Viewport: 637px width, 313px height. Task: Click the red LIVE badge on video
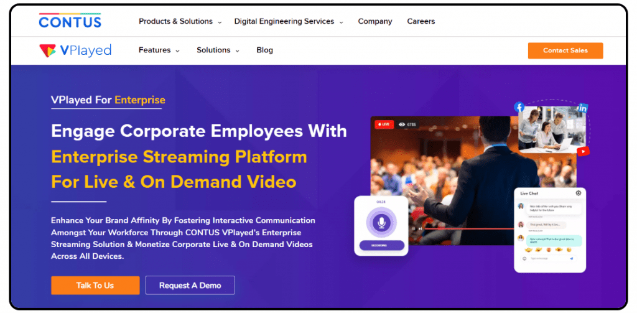[383, 124]
